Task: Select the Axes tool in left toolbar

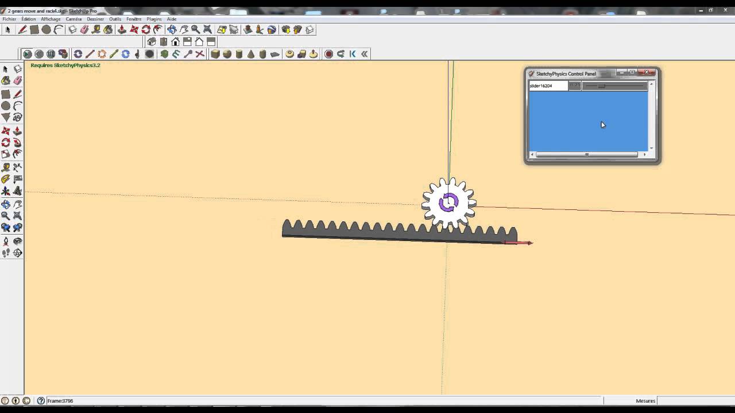Action: [6, 190]
